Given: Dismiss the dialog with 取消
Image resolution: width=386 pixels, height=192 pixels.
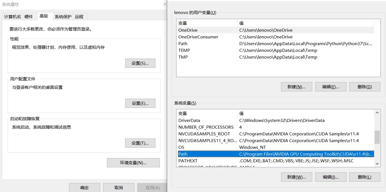Looking at the screenshot, I should coord(119,187).
